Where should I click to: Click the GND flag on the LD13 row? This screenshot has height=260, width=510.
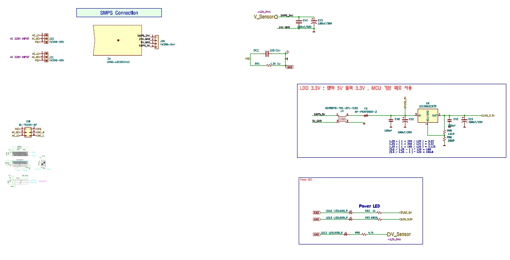click(x=316, y=234)
